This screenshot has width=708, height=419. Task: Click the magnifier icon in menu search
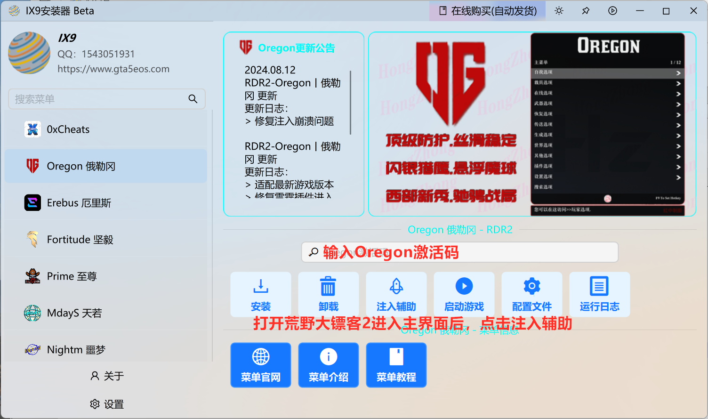coord(193,99)
